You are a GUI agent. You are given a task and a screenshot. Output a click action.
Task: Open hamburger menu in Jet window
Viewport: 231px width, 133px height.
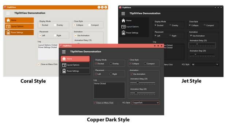(123, 13)
